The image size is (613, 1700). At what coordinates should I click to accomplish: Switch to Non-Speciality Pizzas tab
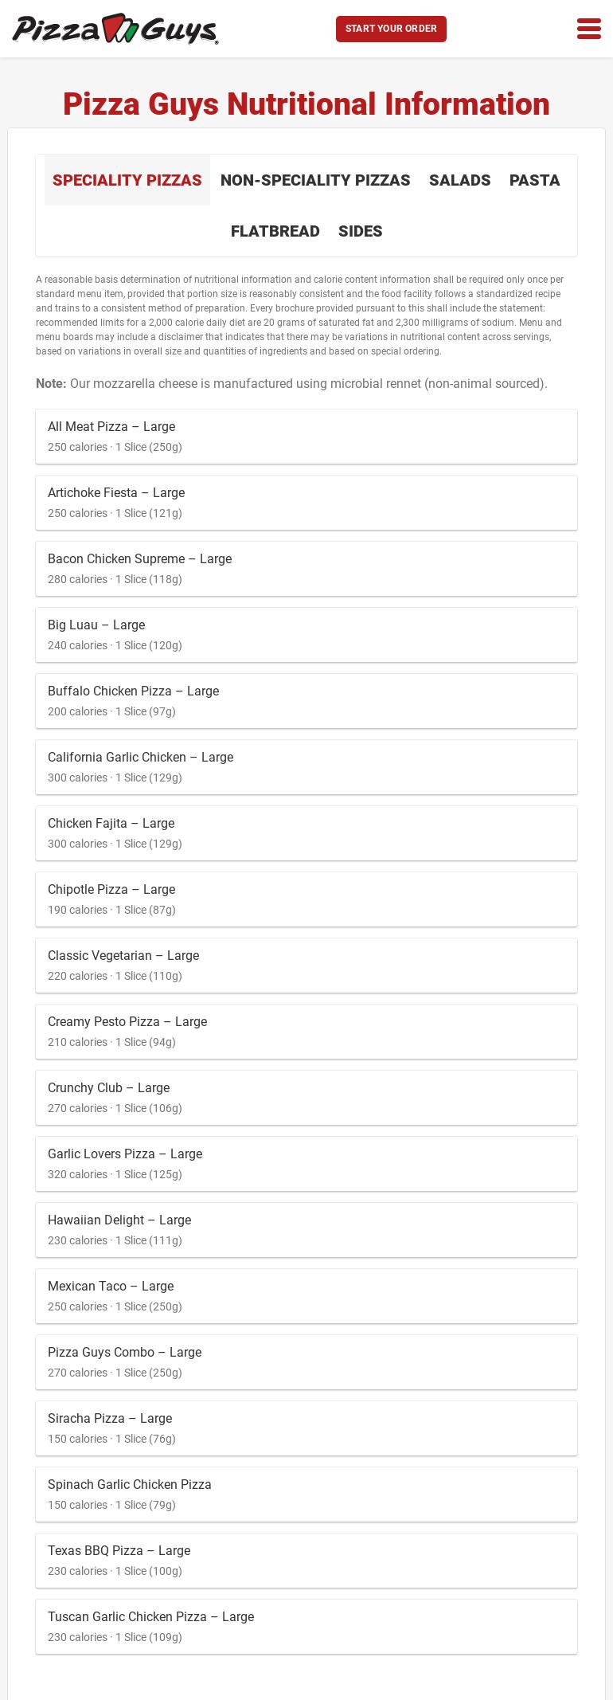pyautogui.click(x=315, y=180)
